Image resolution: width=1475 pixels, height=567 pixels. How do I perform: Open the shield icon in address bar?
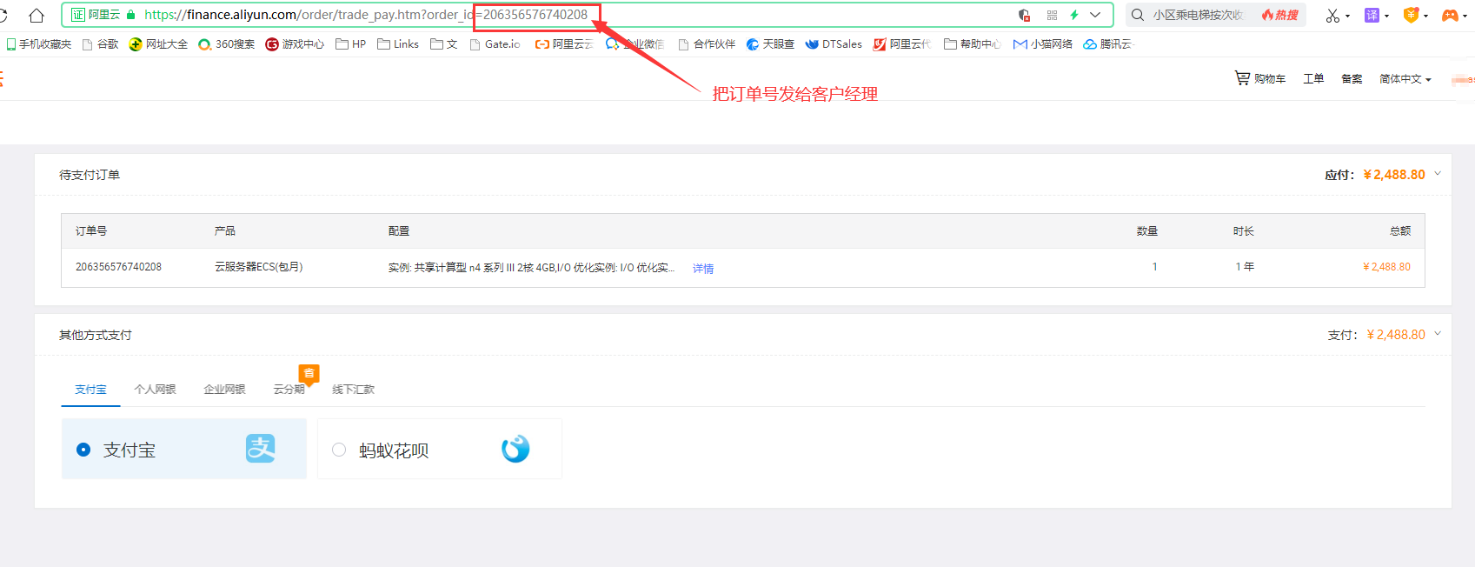click(x=1025, y=15)
